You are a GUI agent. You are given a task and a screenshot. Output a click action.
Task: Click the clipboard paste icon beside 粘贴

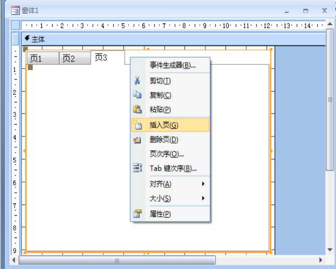(137, 110)
